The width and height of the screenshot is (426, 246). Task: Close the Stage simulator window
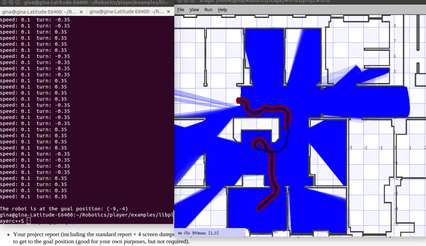[x=180, y=1]
